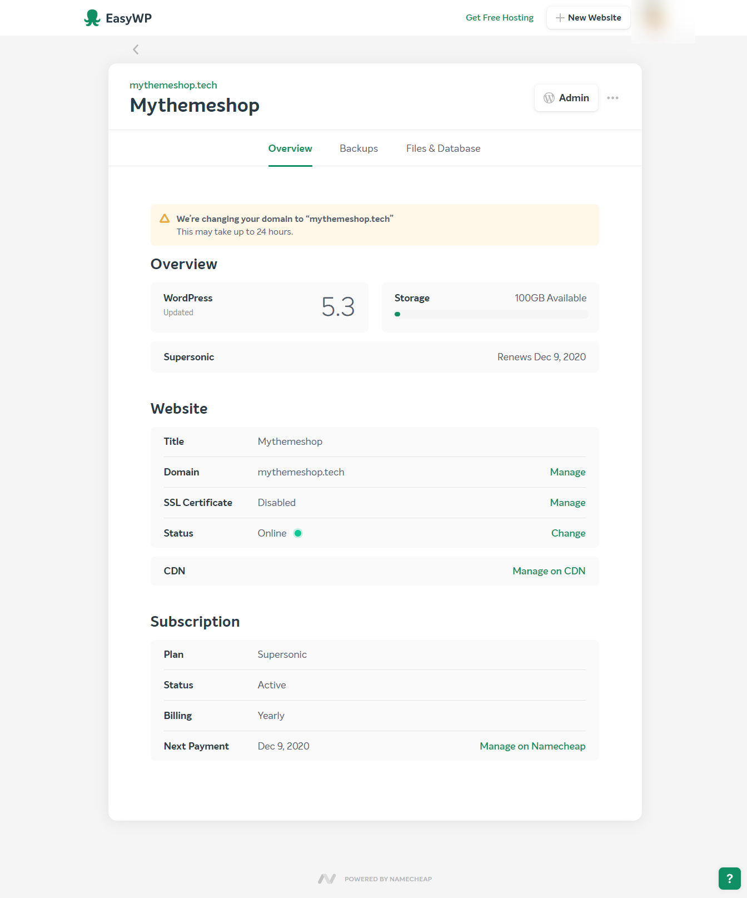Image resolution: width=747 pixels, height=898 pixels.
Task: Click the mythemeshop.tech value in Domain row
Action: click(x=301, y=472)
